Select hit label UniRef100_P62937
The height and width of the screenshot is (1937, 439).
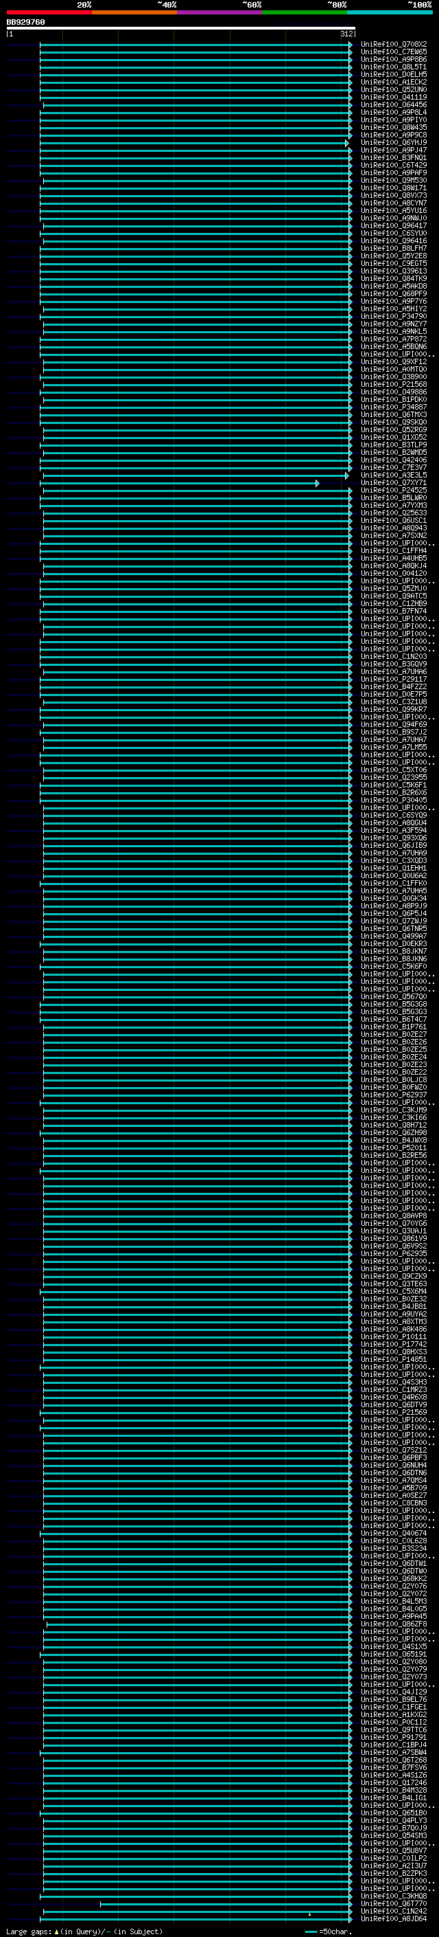394,1095
